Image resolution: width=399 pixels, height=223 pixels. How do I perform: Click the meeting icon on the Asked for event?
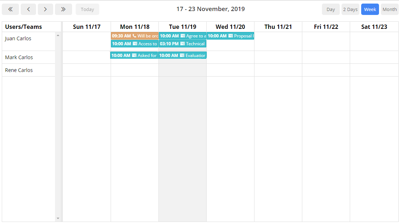134,55
